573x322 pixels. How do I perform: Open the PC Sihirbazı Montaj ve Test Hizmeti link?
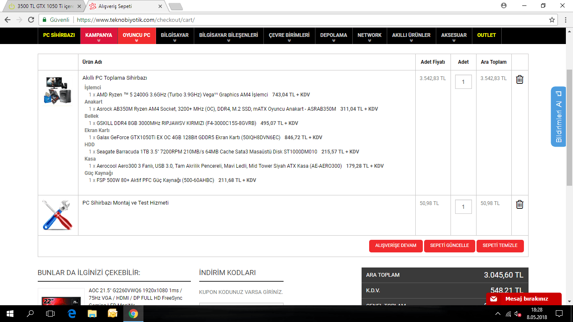125,203
